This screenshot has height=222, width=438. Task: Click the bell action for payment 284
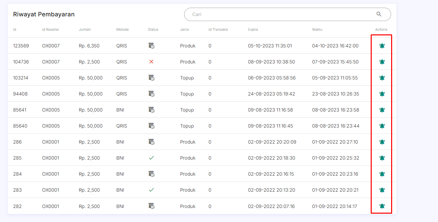382,174
